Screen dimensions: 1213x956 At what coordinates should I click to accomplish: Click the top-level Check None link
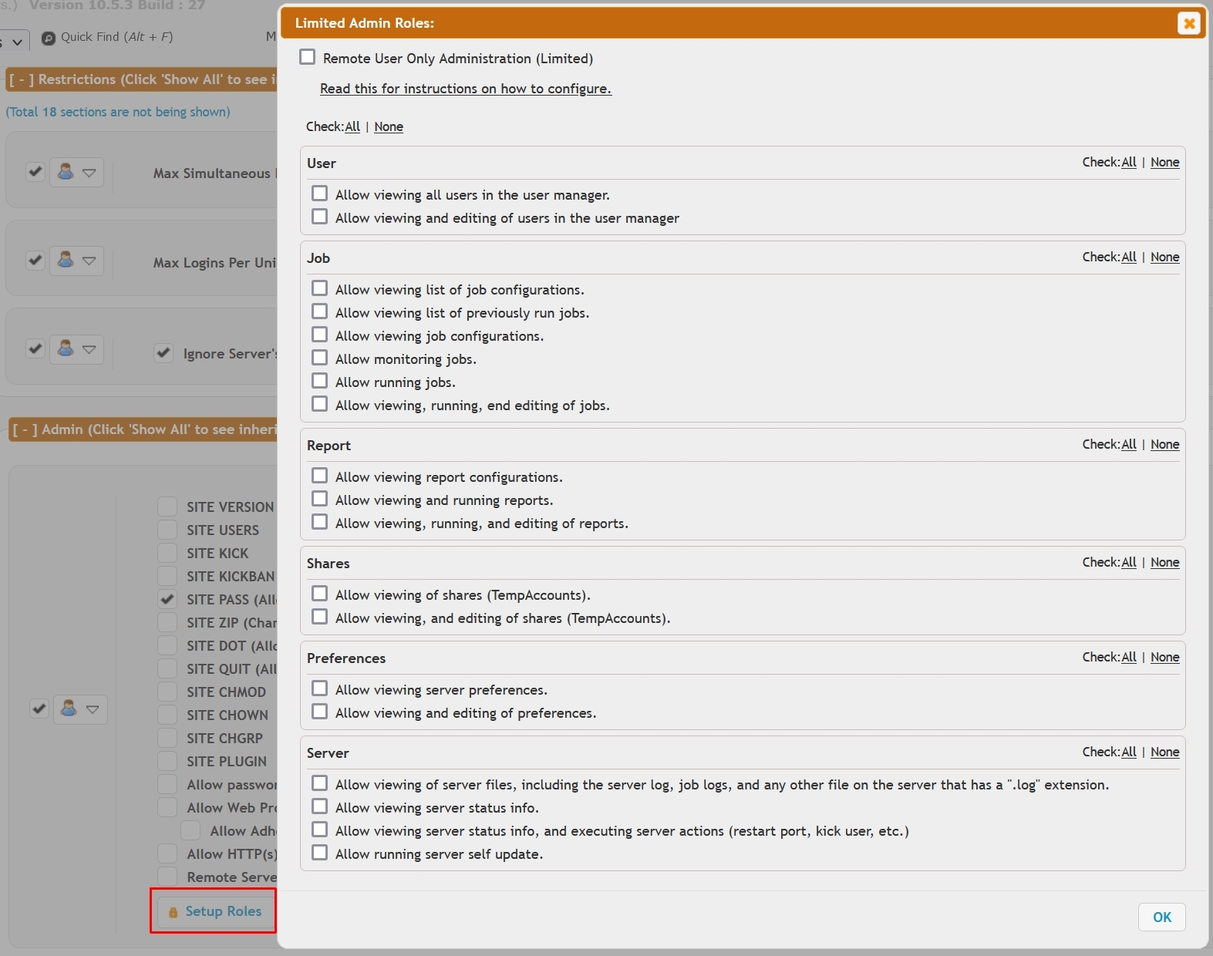coord(389,126)
